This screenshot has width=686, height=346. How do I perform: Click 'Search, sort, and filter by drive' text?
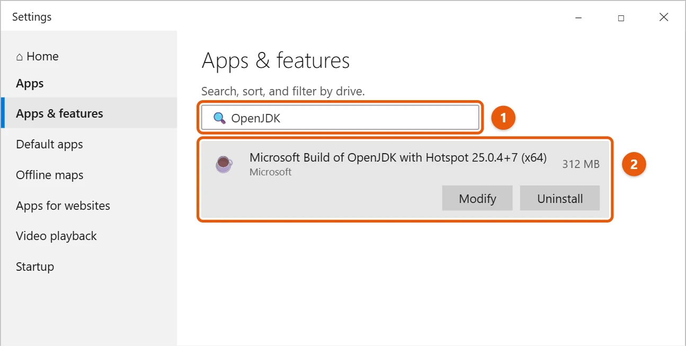[x=283, y=91]
